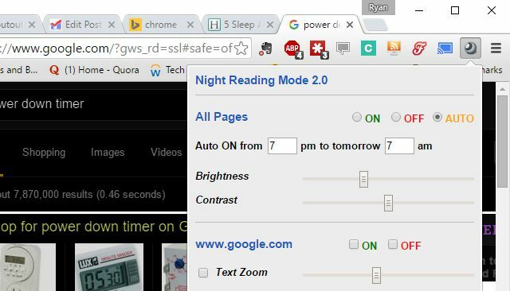The width and height of the screenshot is (510, 291).
Task: Click the LUX minute minder timer thumbnail
Action: (x=109, y=267)
